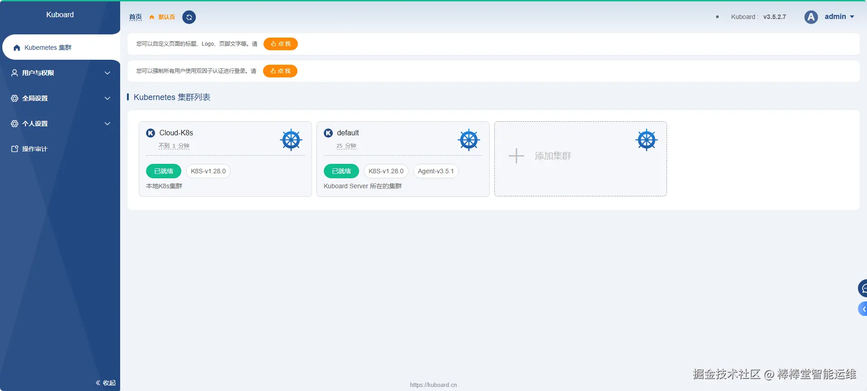The width and height of the screenshot is (867, 391).
Task: Open the 全局设置 menu
Action: [x=60, y=98]
